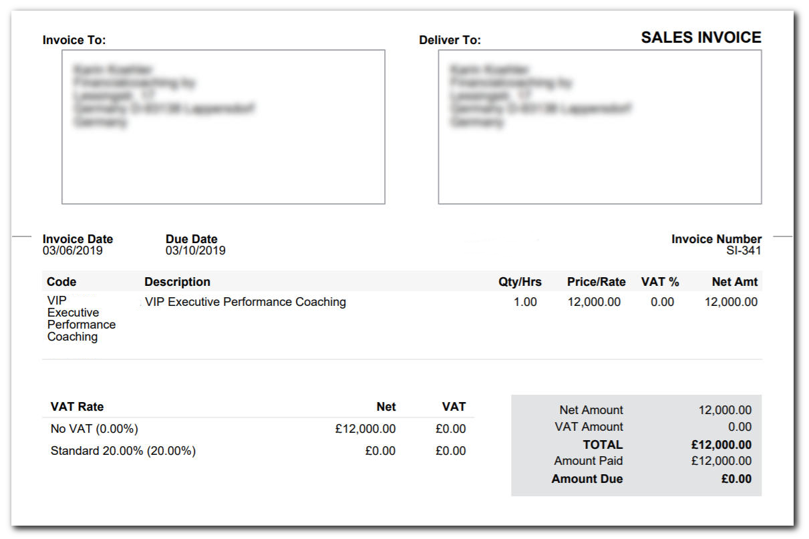Click the Net Amt column header
Image resolution: width=809 pixels, height=539 pixels.
pyautogui.click(x=735, y=282)
